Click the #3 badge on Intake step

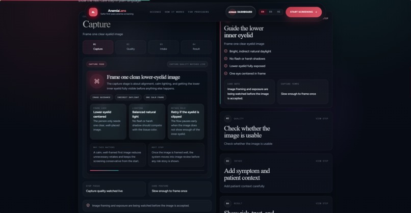227,161
